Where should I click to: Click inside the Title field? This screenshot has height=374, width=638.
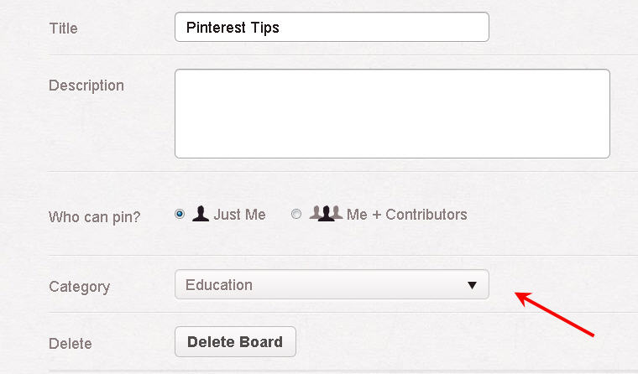tap(332, 27)
